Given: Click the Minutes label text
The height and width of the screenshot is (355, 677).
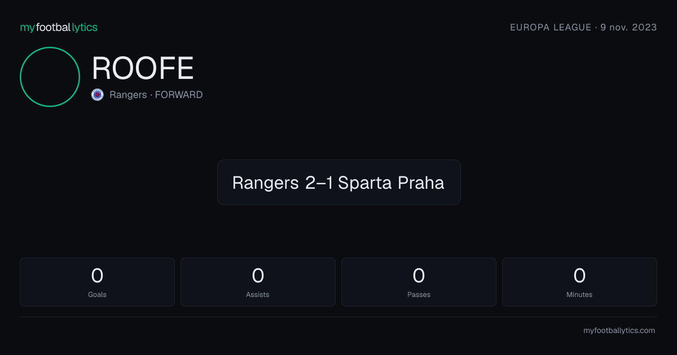Looking at the screenshot, I should pos(579,295).
